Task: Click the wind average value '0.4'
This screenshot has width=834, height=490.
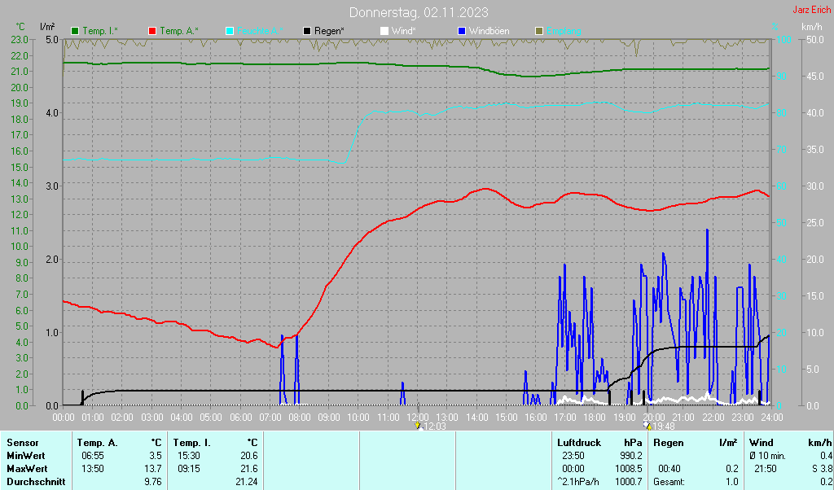Action: [x=826, y=456]
